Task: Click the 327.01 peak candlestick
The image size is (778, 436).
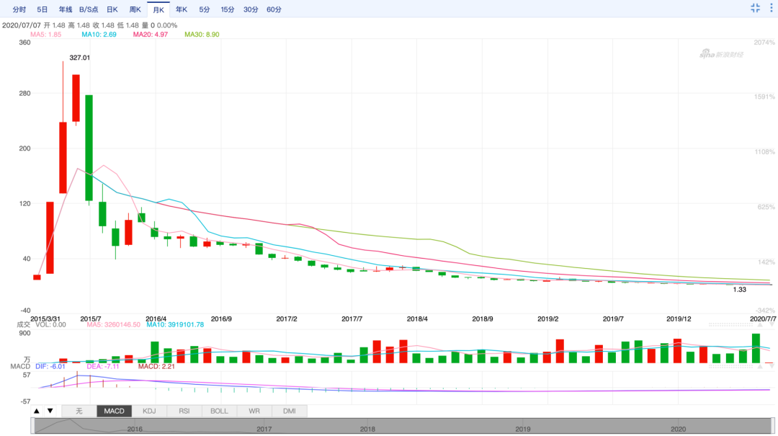Action: [x=76, y=97]
